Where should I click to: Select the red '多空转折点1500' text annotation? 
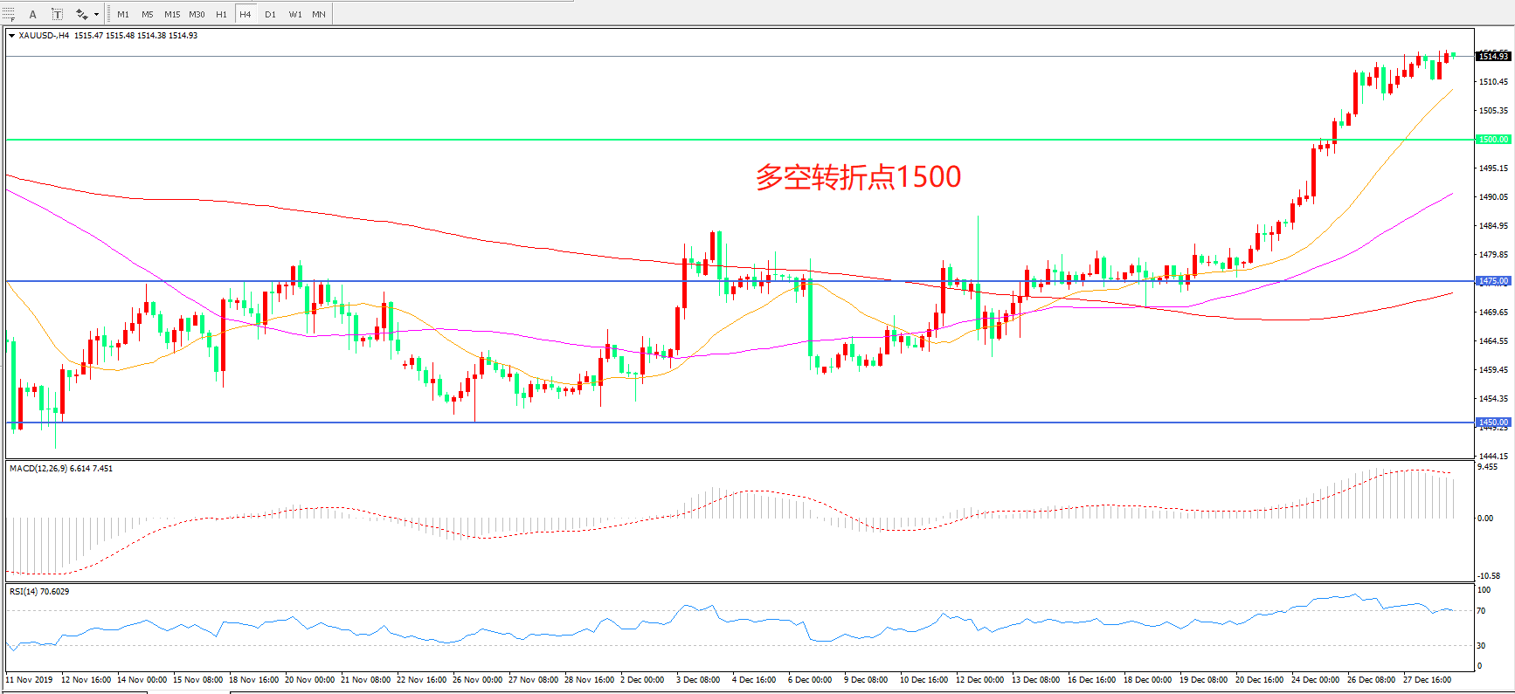858,177
